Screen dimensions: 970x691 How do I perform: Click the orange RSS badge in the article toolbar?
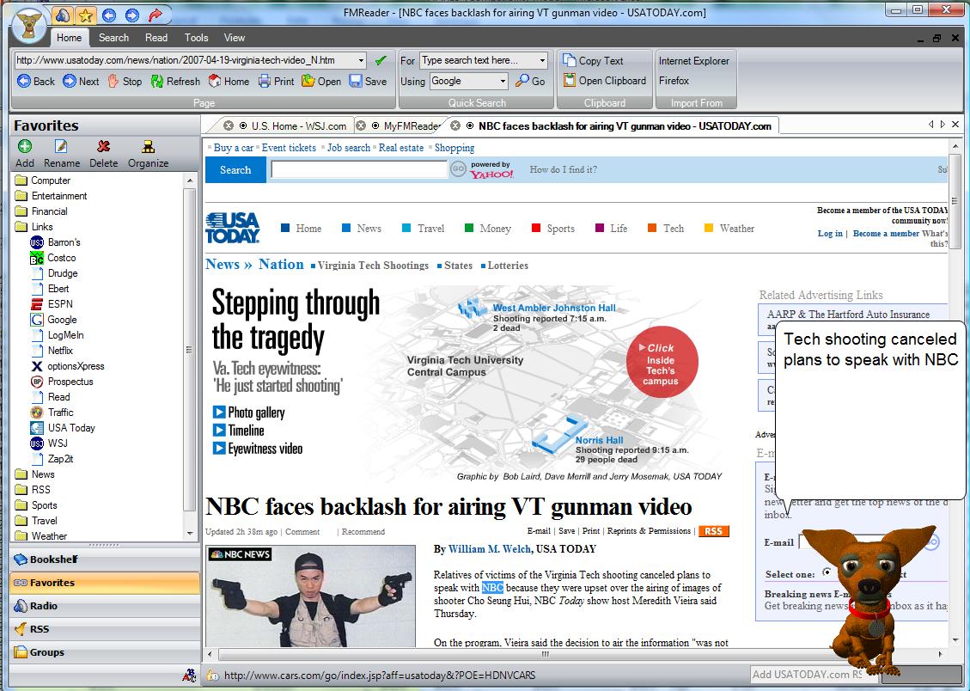tap(713, 531)
